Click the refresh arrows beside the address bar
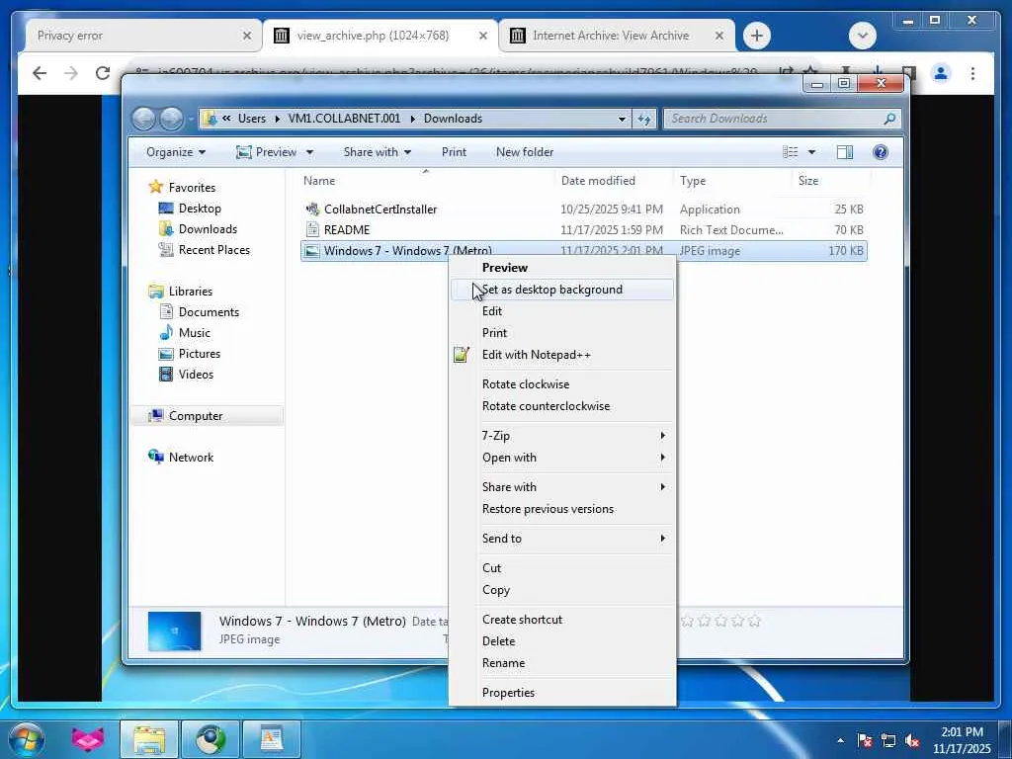 pos(644,119)
